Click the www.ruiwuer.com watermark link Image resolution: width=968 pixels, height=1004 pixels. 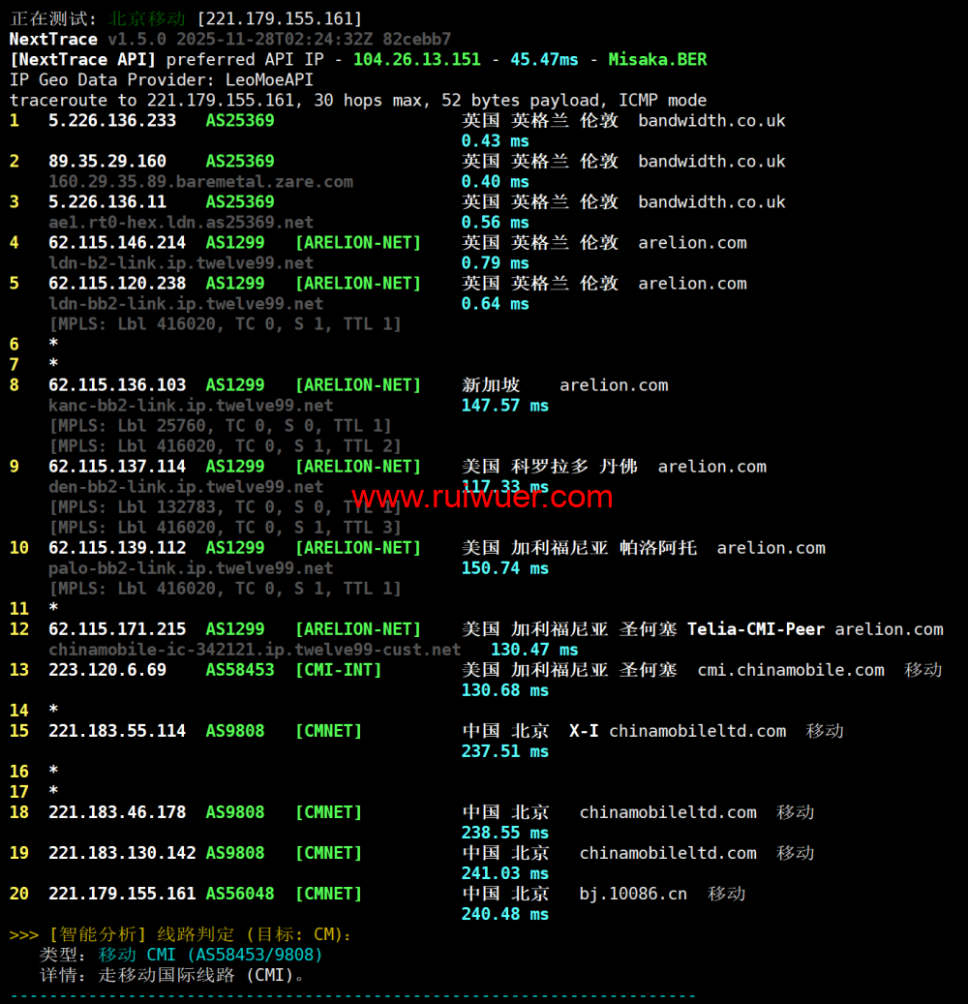481,498
